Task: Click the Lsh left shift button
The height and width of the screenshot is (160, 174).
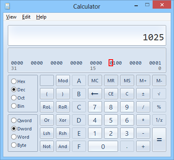Action: pyautogui.click(x=47, y=133)
